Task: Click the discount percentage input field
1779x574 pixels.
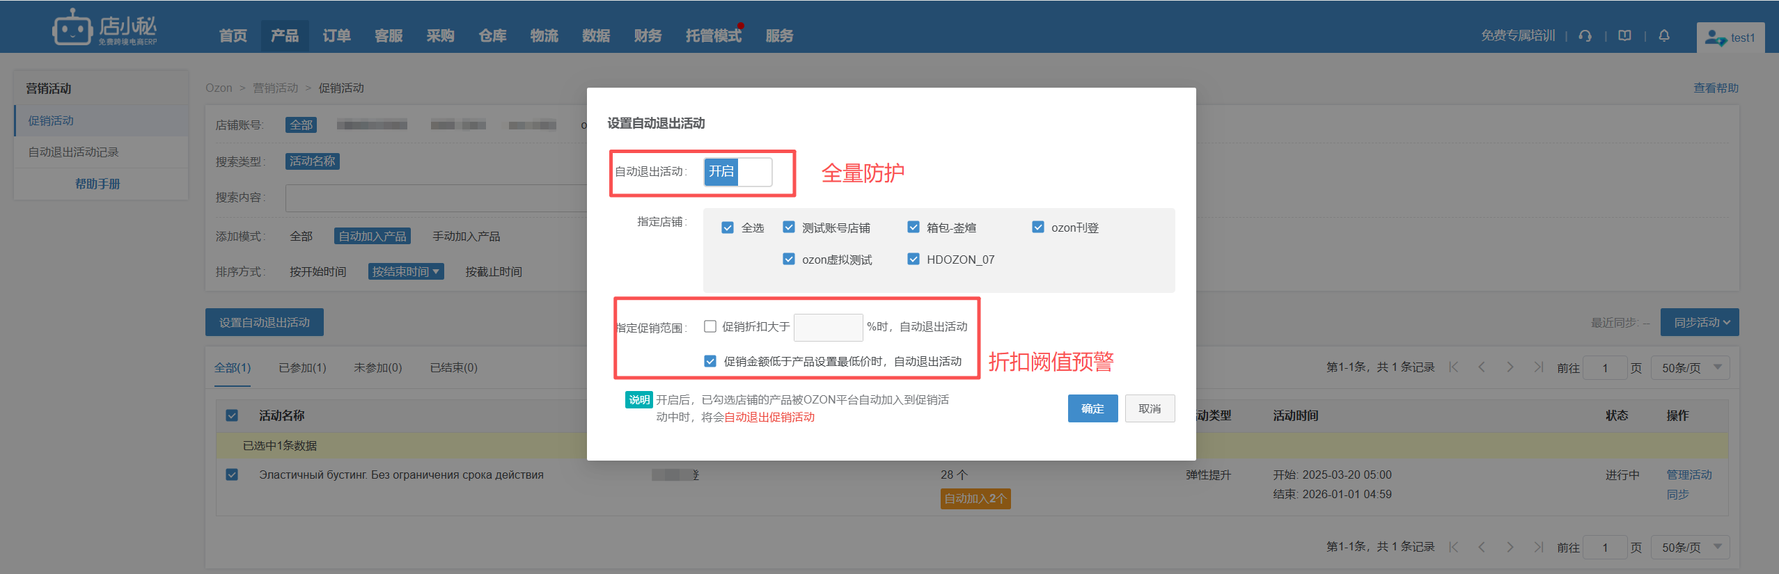Action: coord(828,327)
